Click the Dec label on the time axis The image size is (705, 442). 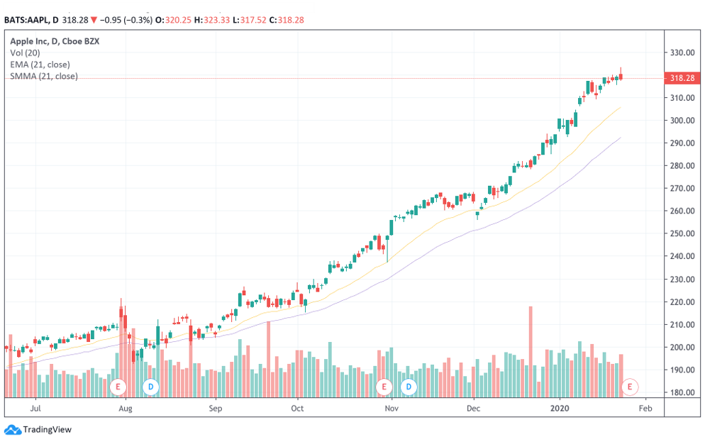pyautogui.click(x=473, y=409)
